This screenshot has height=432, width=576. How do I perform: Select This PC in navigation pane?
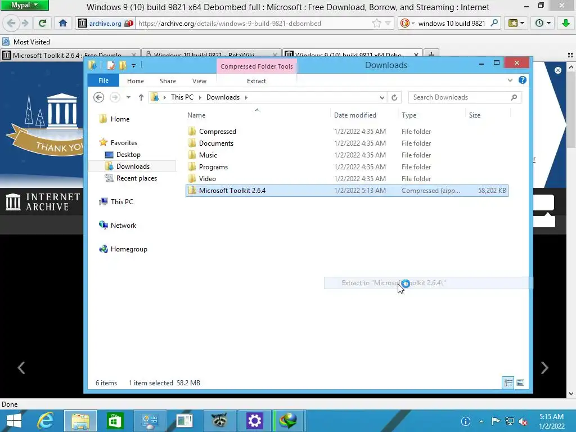[x=121, y=202]
